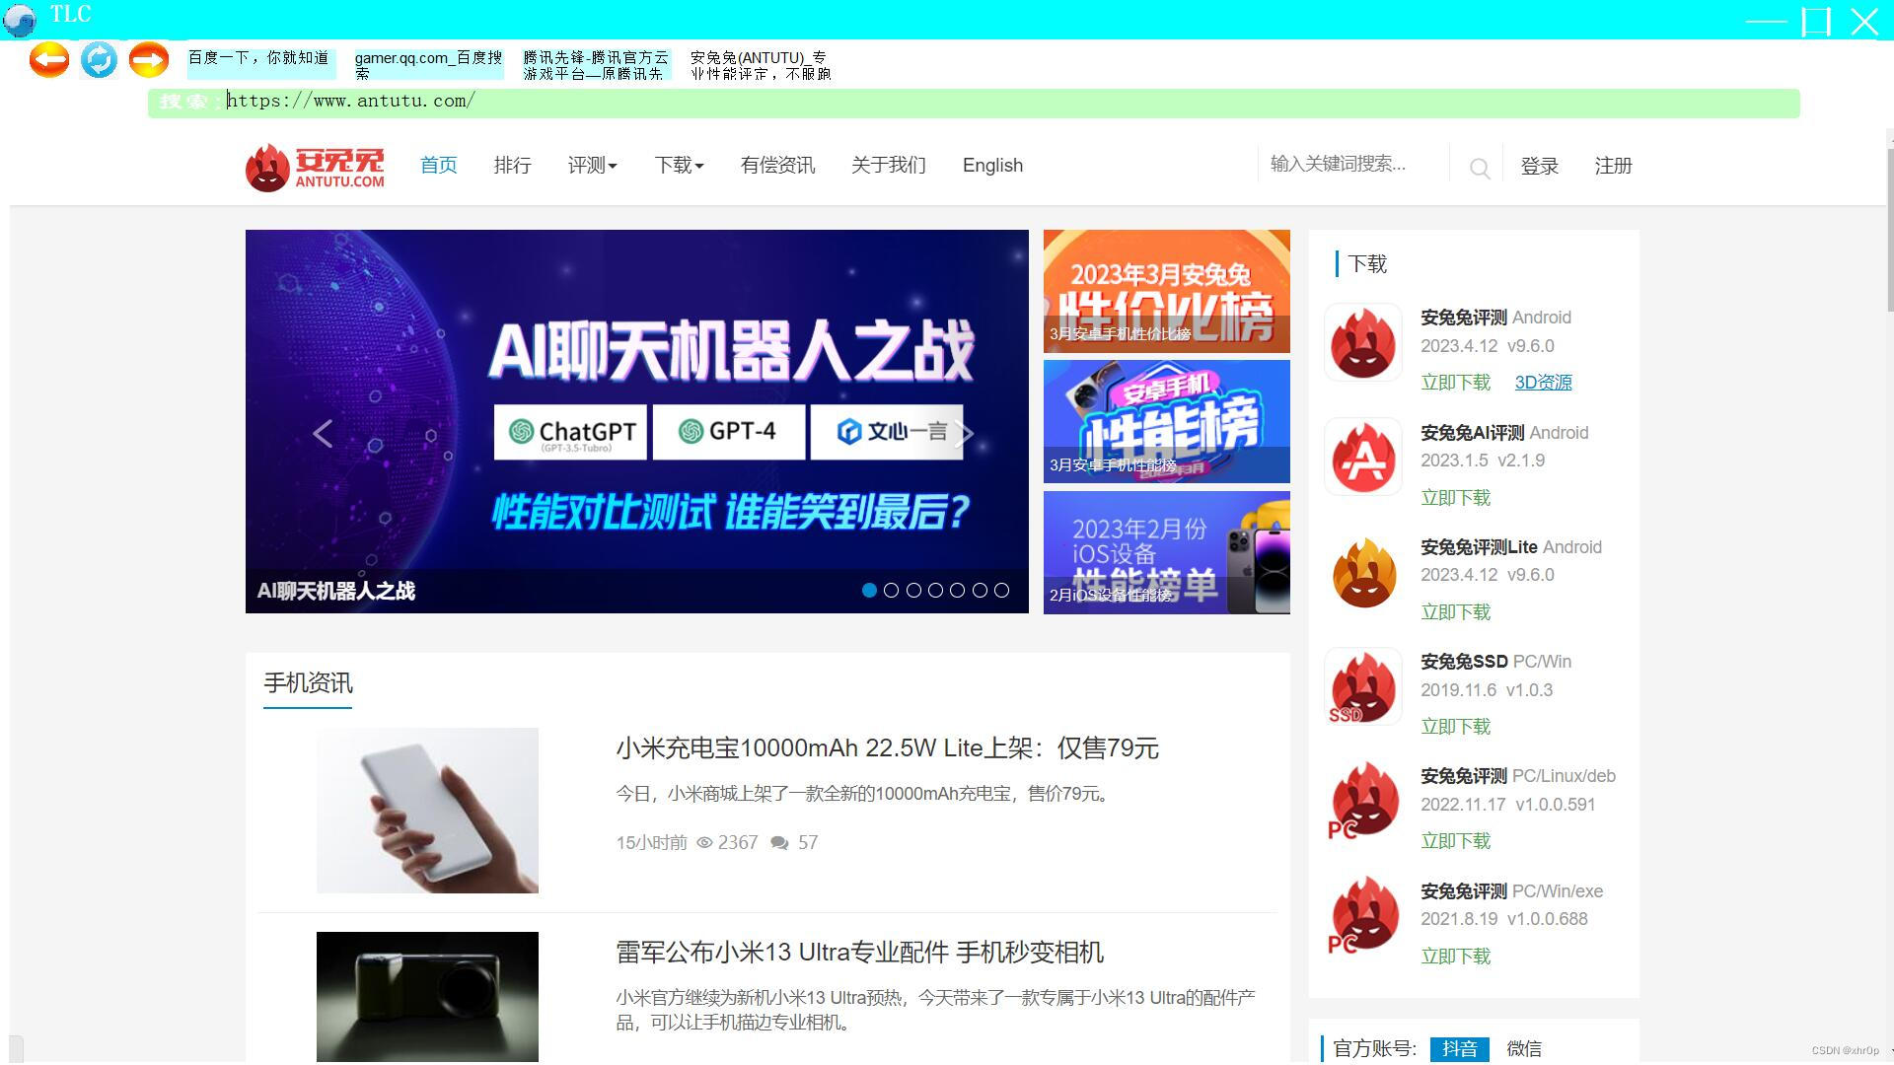Viewport: 1894px width, 1065px height.
Task: Select the last carousel indicator dot
Action: pos(1001,591)
